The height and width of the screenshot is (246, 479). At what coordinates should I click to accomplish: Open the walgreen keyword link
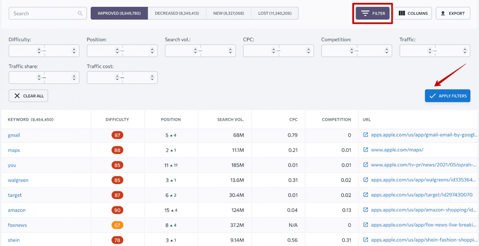coord(18,180)
